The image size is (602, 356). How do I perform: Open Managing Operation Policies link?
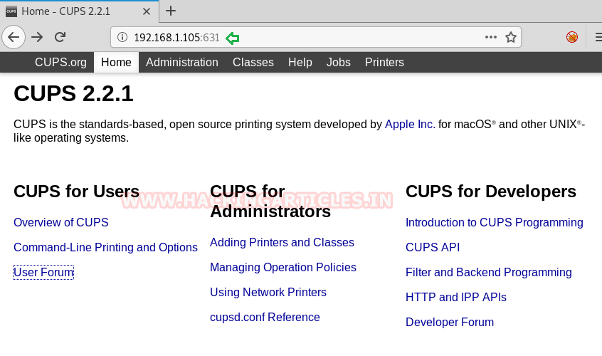[283, 267]
